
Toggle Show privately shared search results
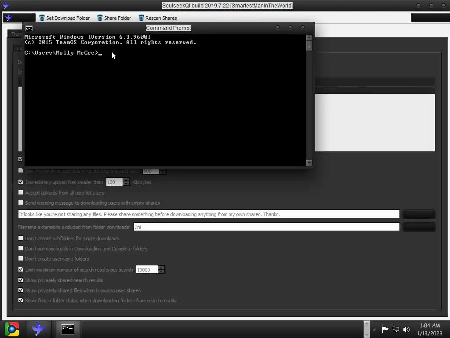21,280
